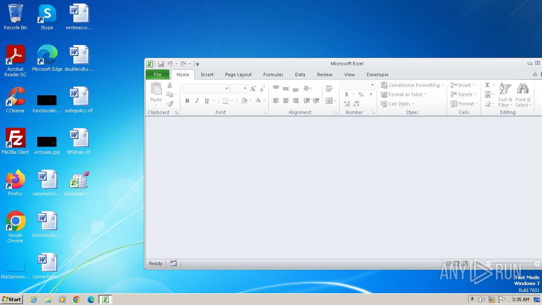Open the Clipboard dialog launcher

(x=177, y=113)
